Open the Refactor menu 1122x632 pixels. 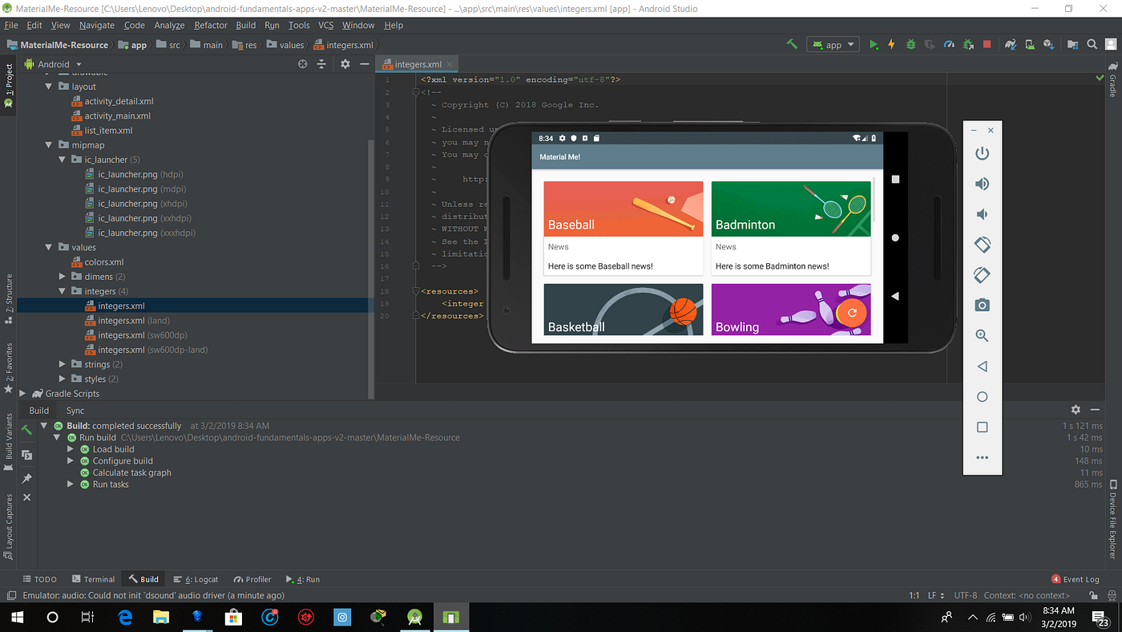coord(210,25)
